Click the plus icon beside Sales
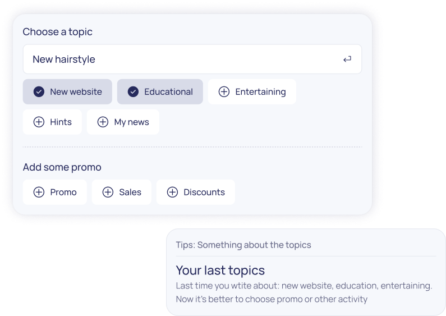 click(108, 192)
